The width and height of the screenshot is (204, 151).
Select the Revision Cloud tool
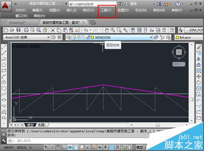pyautogui.click(x=4, y=88)
